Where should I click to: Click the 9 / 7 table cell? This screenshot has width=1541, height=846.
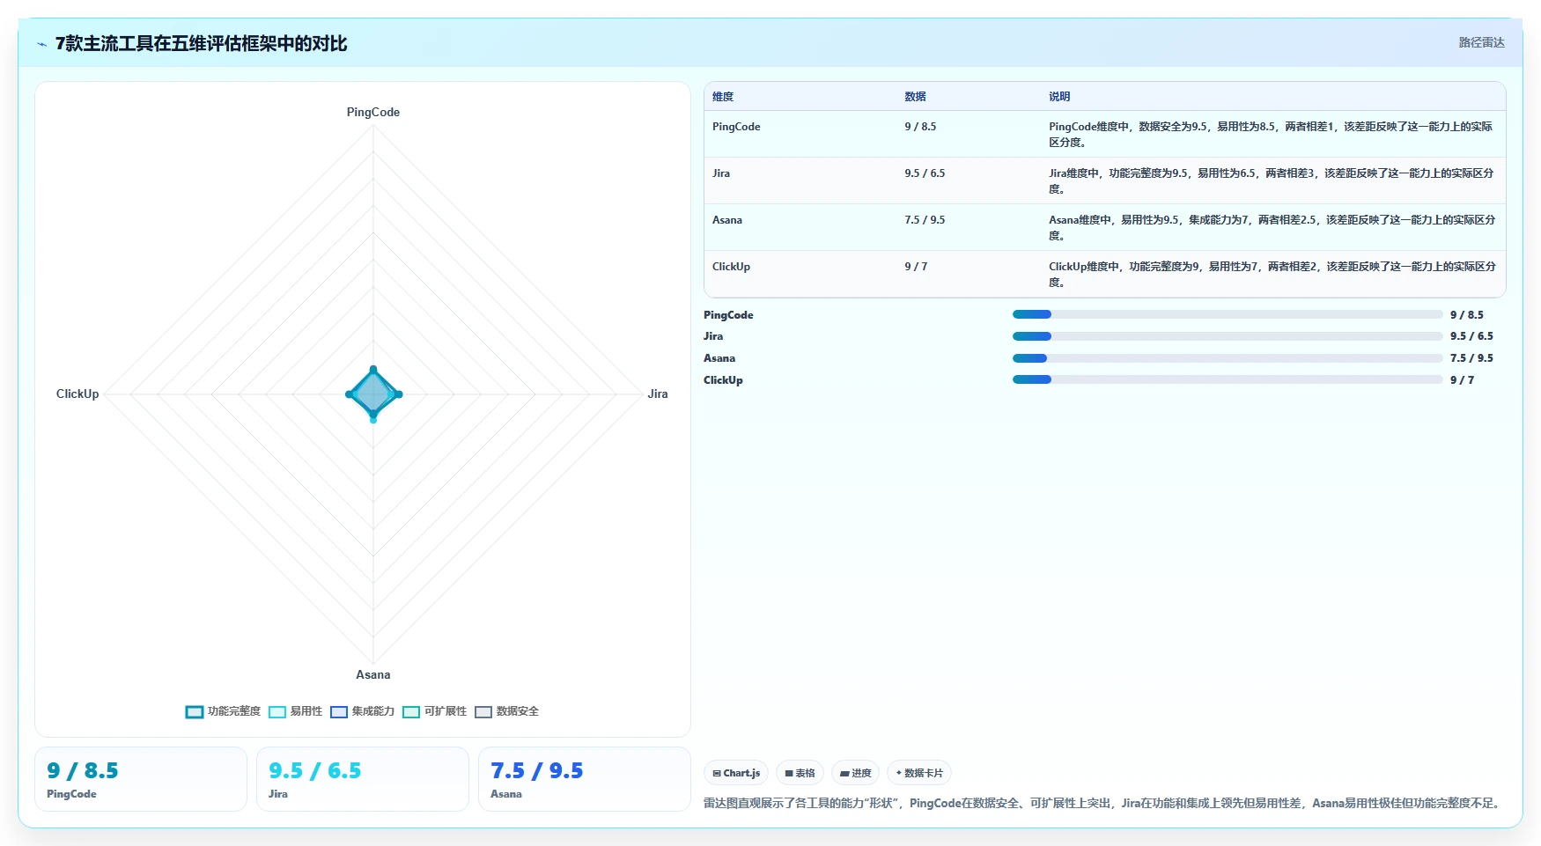(916, 267)
